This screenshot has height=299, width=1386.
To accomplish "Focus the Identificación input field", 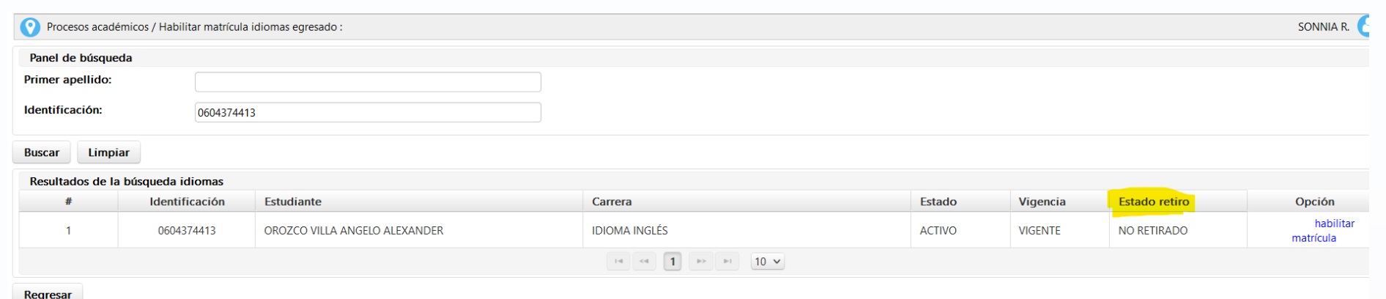I will click(x=368, y=112).
